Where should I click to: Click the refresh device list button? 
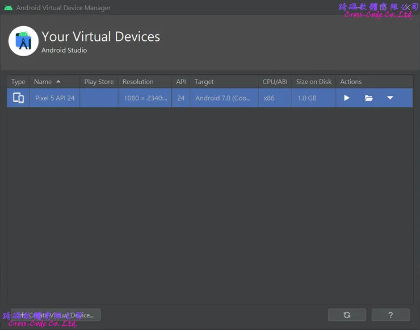coord(347,315)
